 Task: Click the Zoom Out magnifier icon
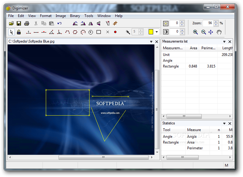point(204,32)
